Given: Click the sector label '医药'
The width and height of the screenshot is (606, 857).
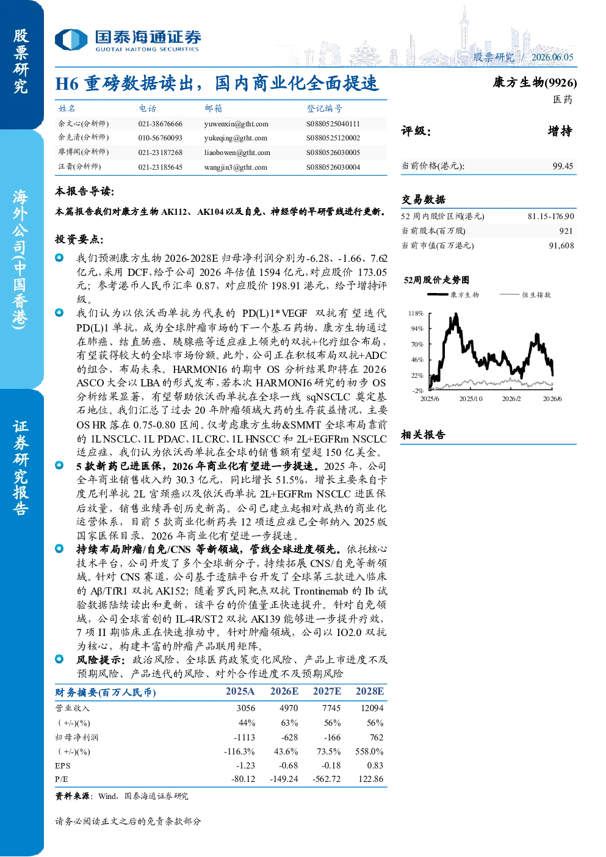Looking at the screenshot, I should (563, 99).
